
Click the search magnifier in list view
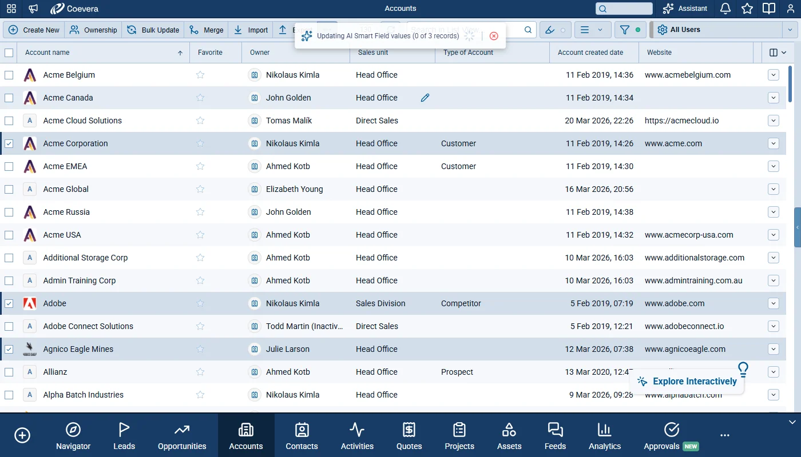(529, 30)
